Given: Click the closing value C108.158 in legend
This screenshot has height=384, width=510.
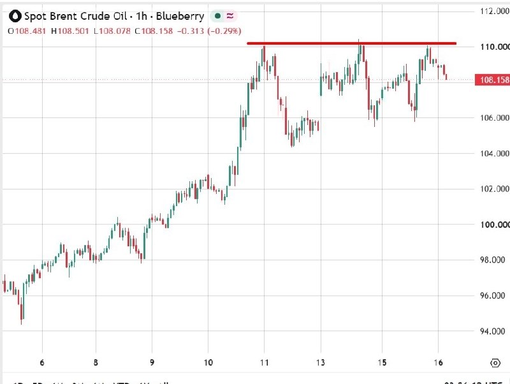Looking at the screenshot, I should 154,31.
